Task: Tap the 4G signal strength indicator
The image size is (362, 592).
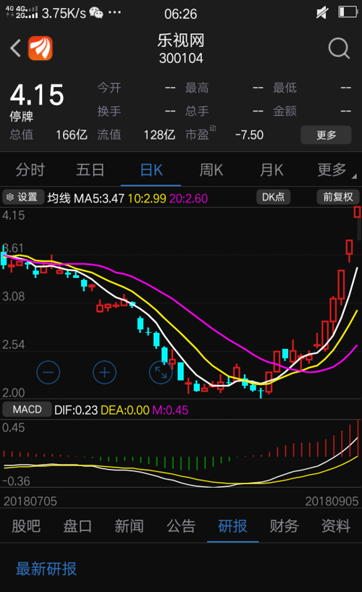Action: pyautogui.click(x=22, y=12)
